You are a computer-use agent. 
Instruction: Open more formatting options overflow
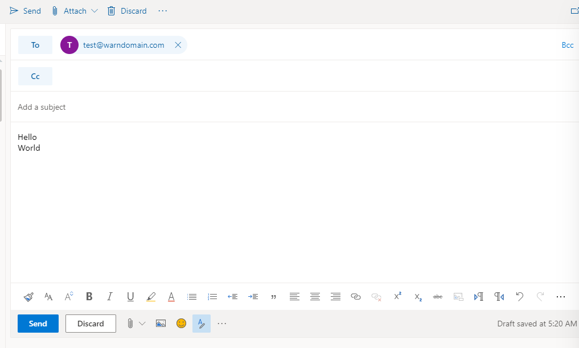561,296
